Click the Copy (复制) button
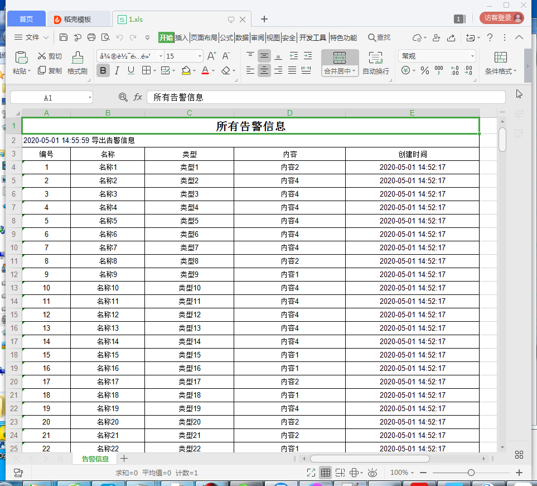The height and width of the screenshot is (486, 537). (x=50, y=70)
